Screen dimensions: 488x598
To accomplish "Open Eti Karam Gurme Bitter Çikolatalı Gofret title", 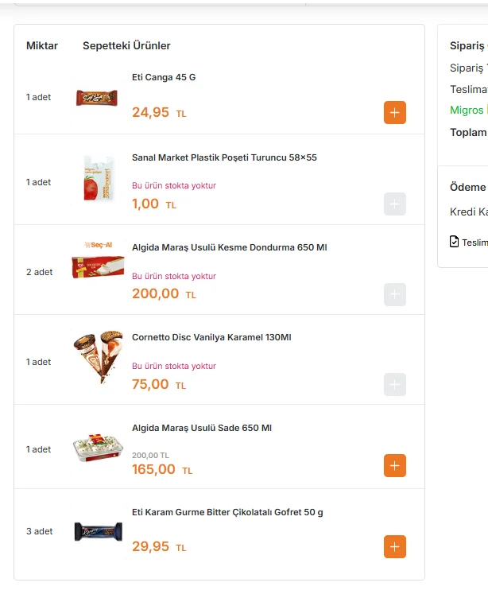I will (x=227, y=512).
